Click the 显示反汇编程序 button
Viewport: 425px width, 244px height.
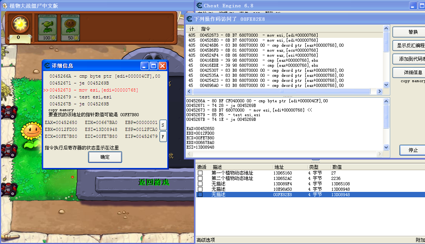409,46
